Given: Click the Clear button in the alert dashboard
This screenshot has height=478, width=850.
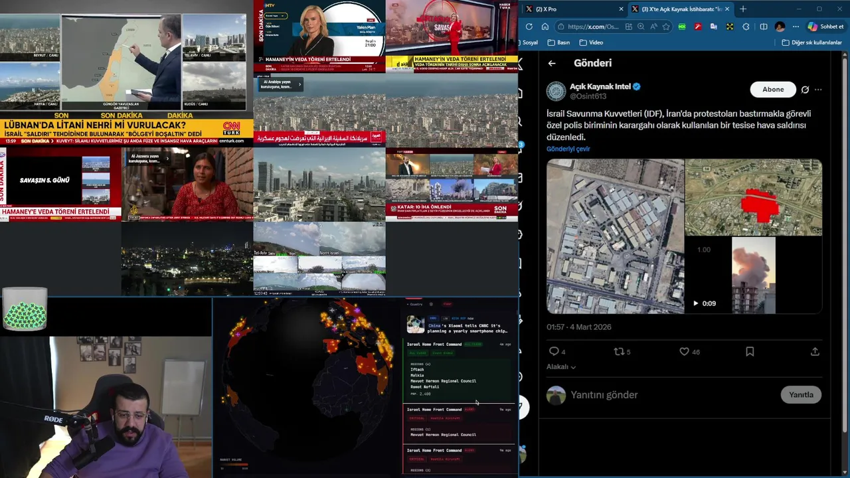Looking at the screenshot, I should [448, 304].
